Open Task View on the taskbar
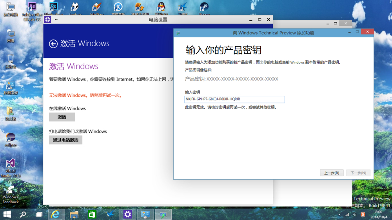Screen dimensions: 392x220 (x=39, y=214)
